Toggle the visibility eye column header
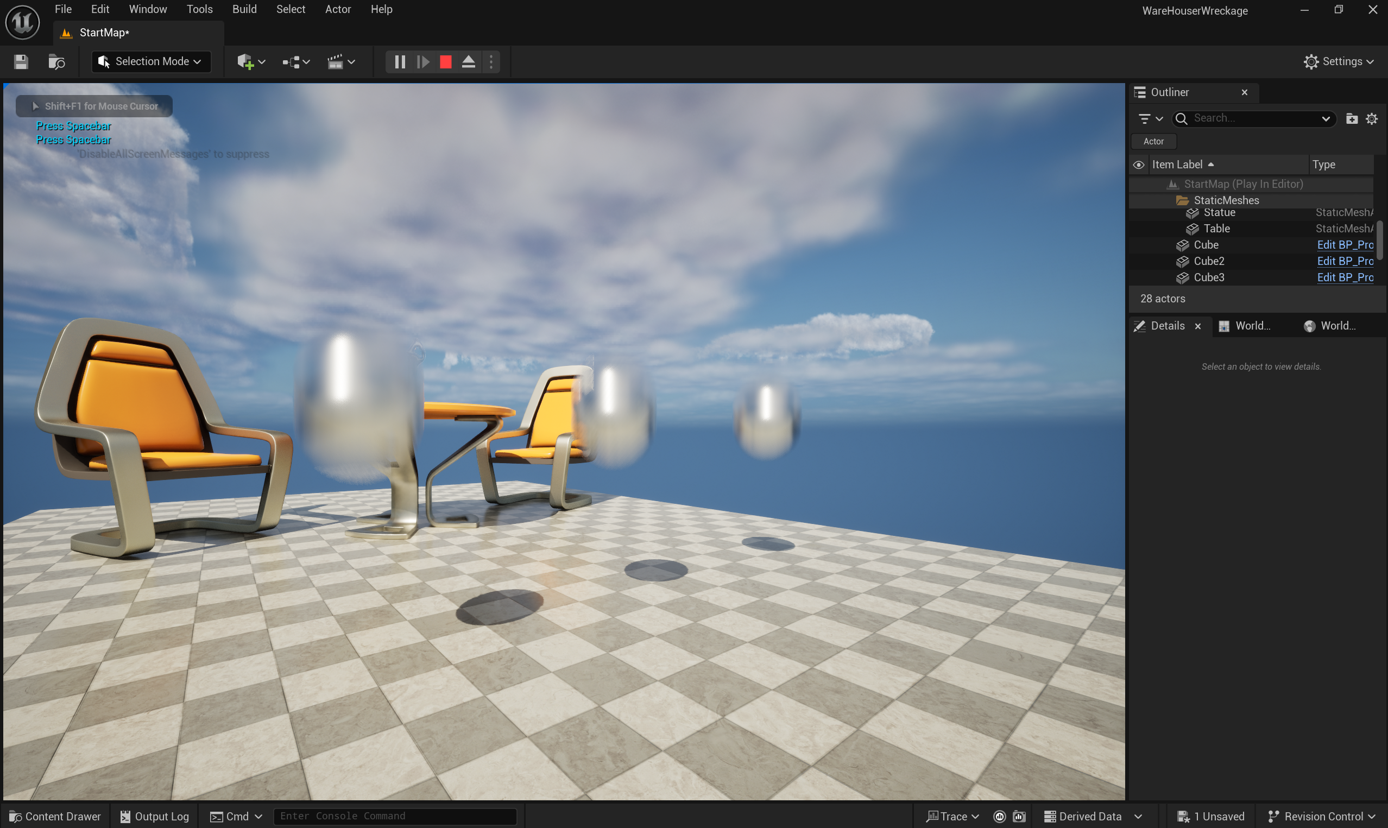This screenshot has height=828, width=1388. [1138, 165]
